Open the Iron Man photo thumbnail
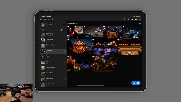The image size is (181, 102). 71,32
